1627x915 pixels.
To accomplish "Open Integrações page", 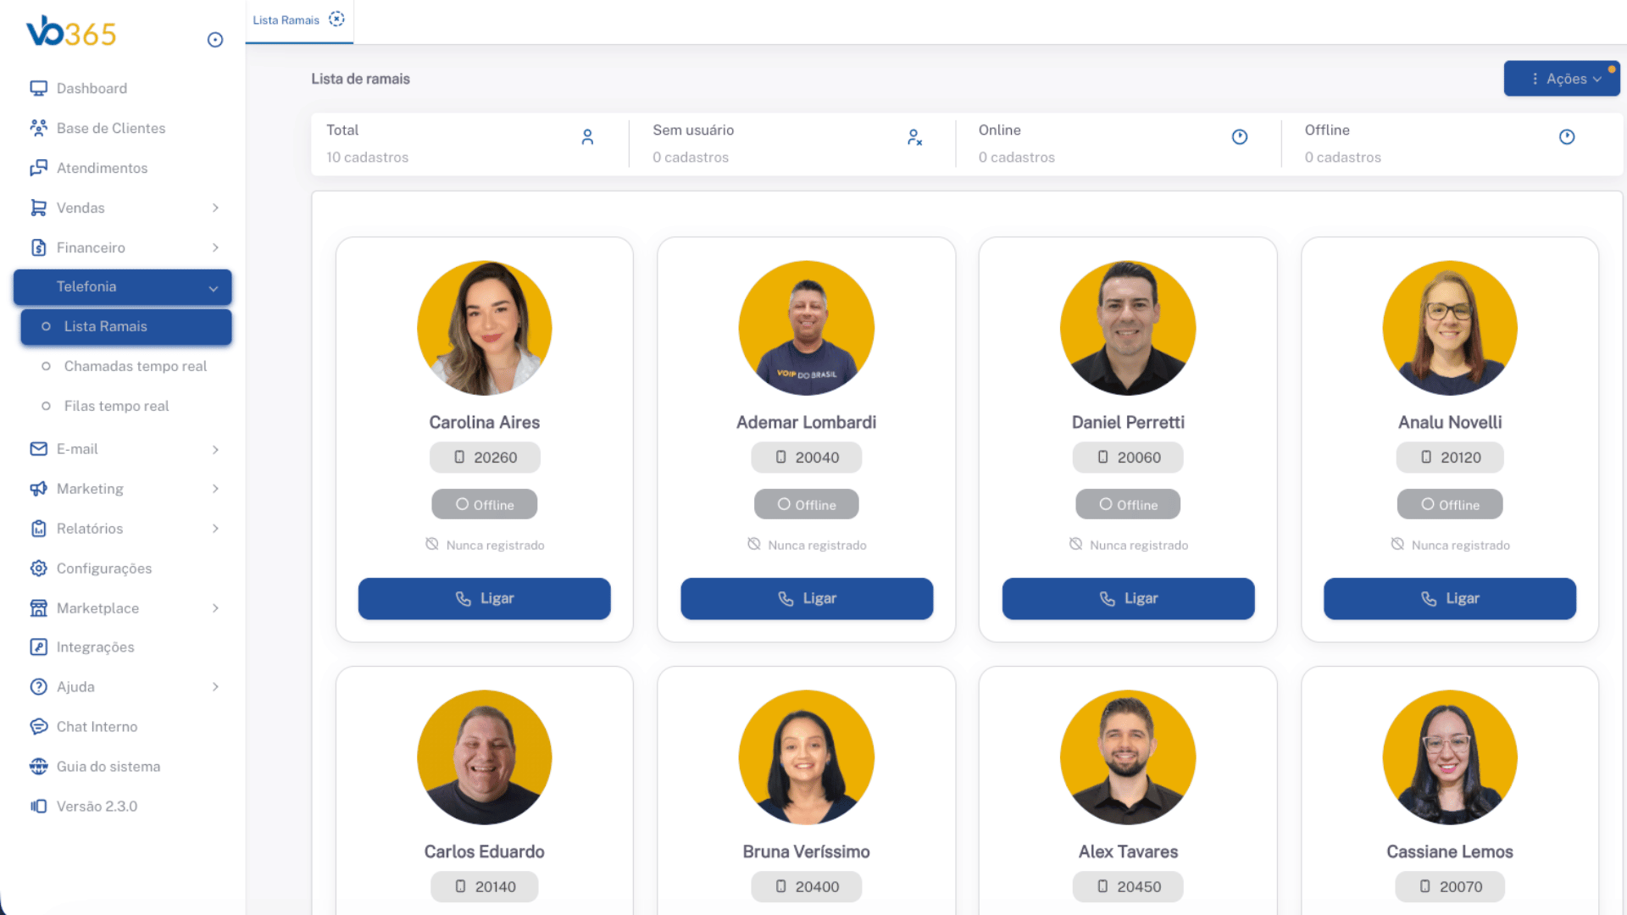I will 95,647.
